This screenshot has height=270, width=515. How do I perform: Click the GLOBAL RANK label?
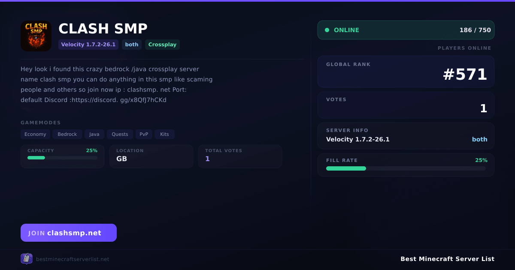click(348, 64)
